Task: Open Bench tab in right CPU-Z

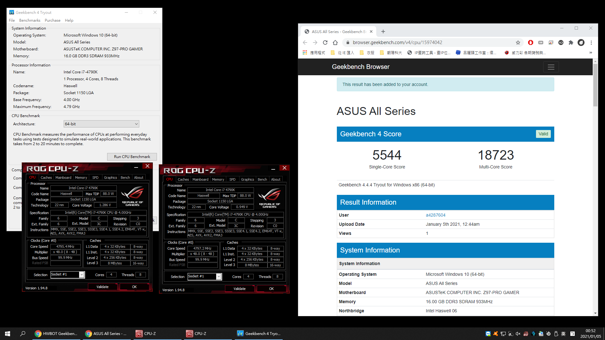Action: (262, 179)
